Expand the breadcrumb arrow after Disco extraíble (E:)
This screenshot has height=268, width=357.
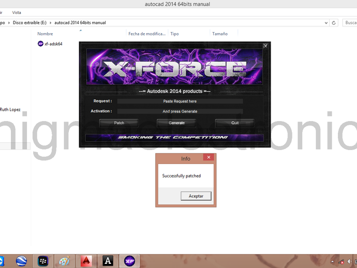coord(51,23)
